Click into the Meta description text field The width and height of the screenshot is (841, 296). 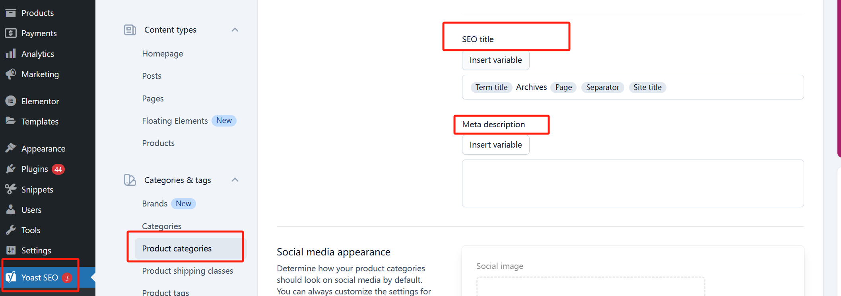(x=632, y=183)
